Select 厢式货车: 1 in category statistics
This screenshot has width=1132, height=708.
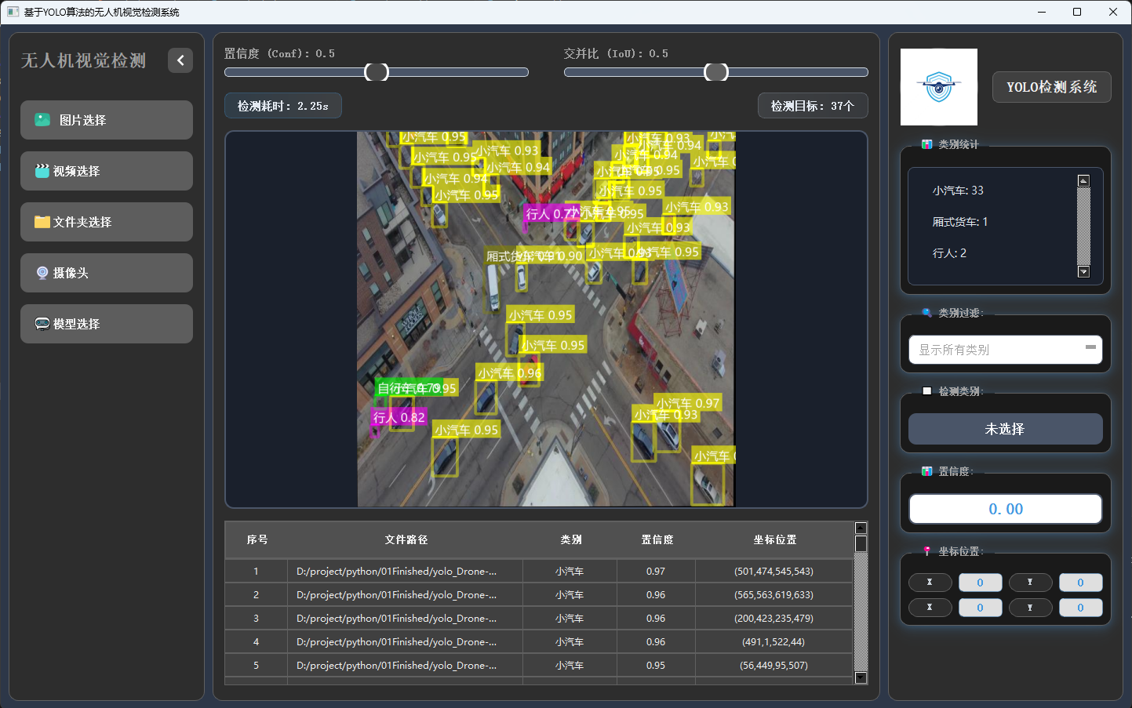pyautogui.click(x=959, y=222)
